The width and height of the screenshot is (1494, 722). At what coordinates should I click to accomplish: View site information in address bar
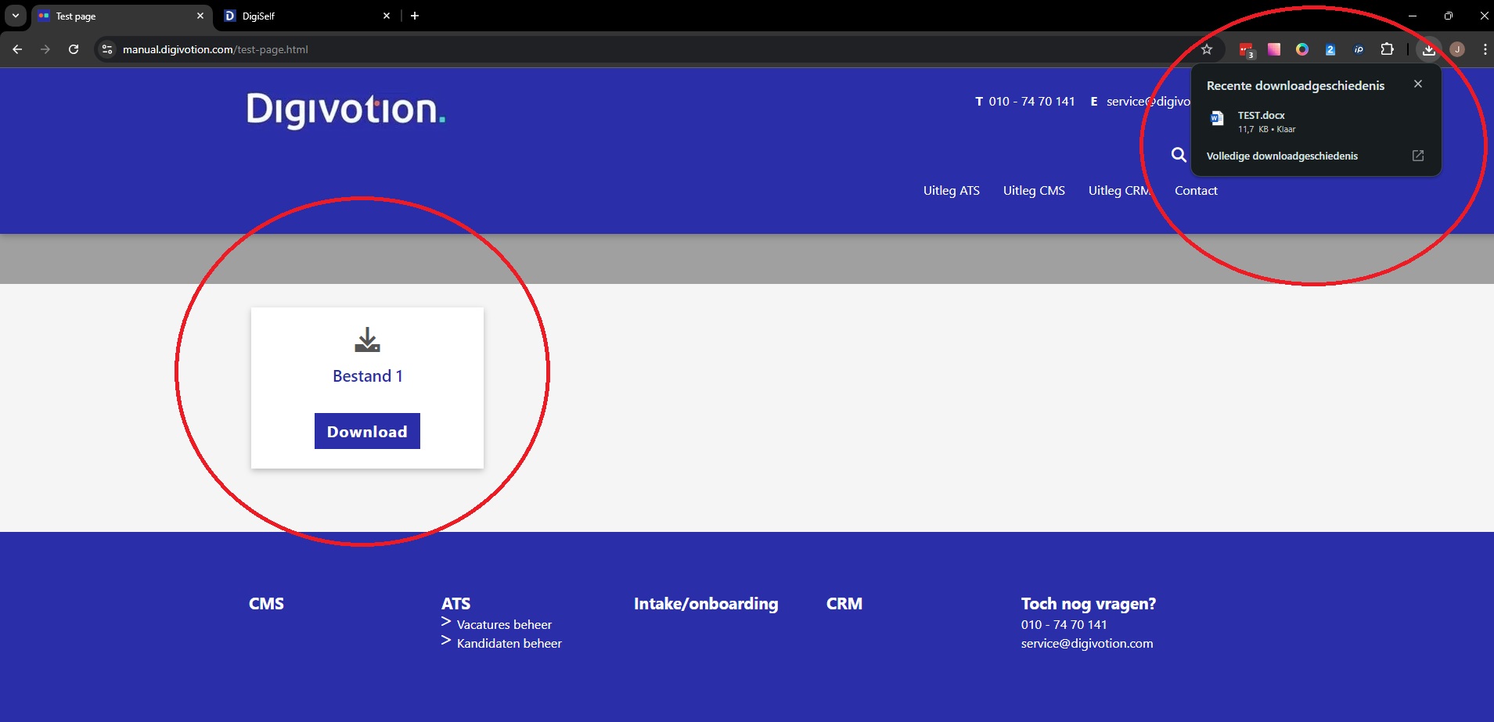click(107, 49)
